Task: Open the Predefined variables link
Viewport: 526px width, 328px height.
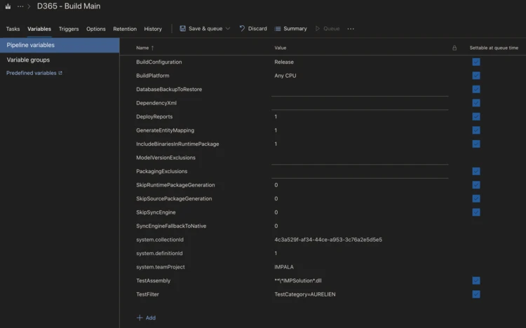Action: (34, 73)
